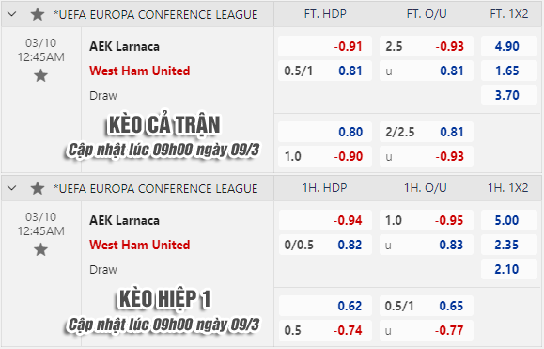
Task: Pick first-half handicap 0.5 odds -0.74
Action: pyautogui.click(x=325, y=330)
